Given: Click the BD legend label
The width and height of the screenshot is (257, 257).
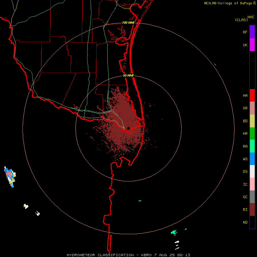Looking at the screenshot, I should point(245,121).
